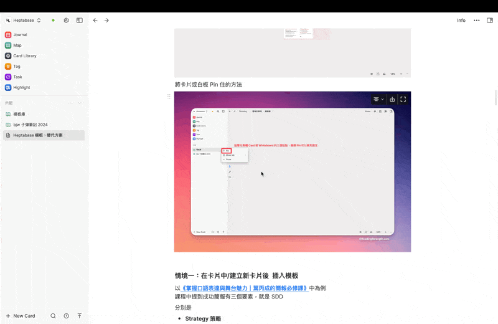Select the Heptabase 模板、替代方案 card
The width and height of the screenshot is (498, 324).
(x=44, y=135)
